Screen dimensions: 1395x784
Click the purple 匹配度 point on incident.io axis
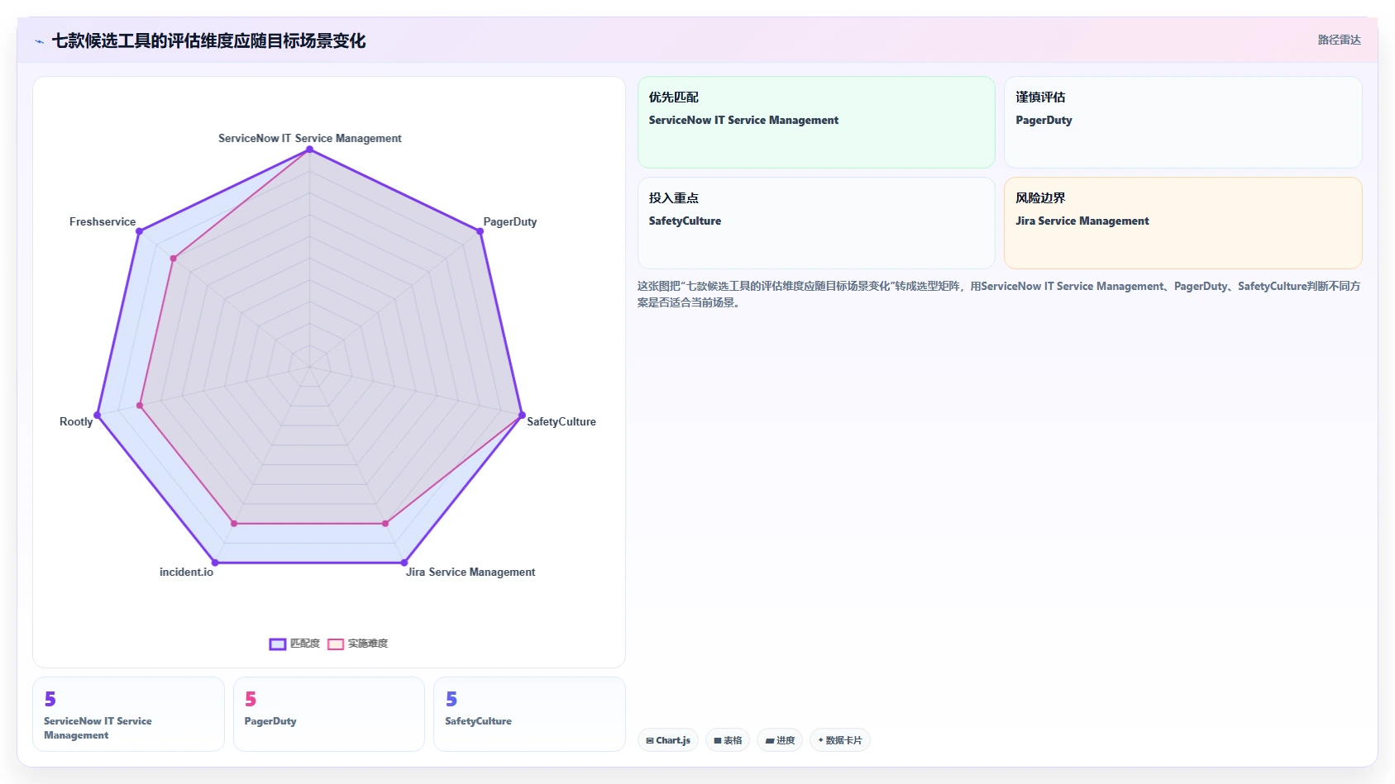click(215, 563)
